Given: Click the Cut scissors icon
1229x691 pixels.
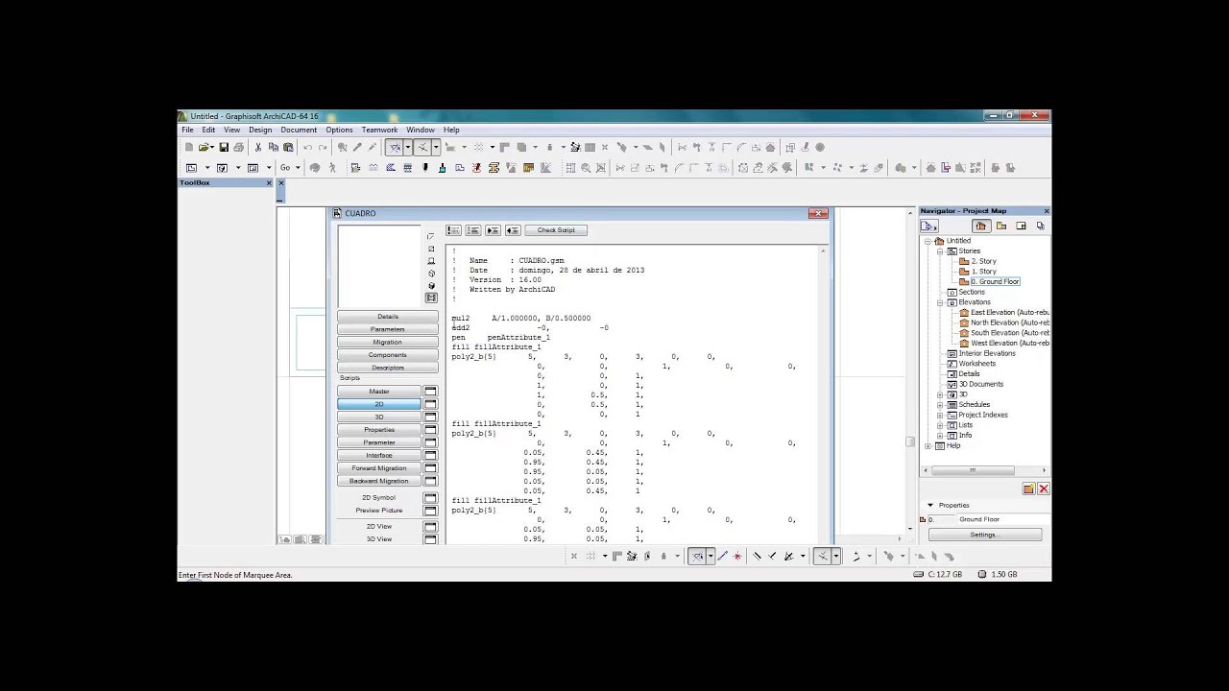Looking at the screenshot, I should coord(258,148).
